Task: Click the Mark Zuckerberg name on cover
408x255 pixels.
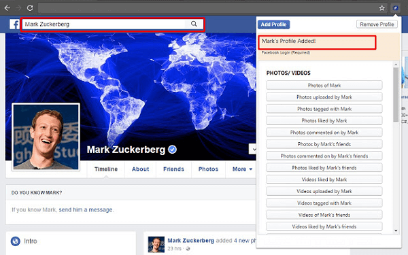Action: (x=126, y=150)
